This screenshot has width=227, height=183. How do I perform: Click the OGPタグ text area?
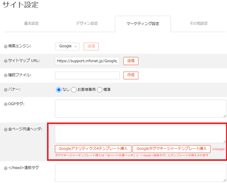point(141,108)
